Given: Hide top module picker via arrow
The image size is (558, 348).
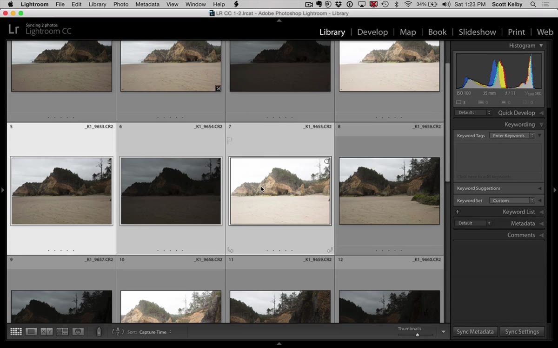Looking at the screenshot, I should click(x=279, y=20).
